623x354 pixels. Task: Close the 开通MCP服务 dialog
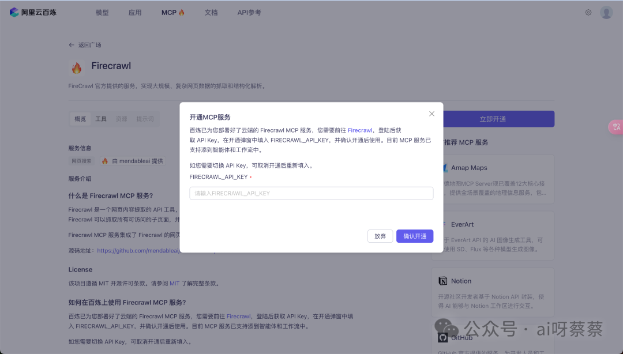tap(431, 114)
